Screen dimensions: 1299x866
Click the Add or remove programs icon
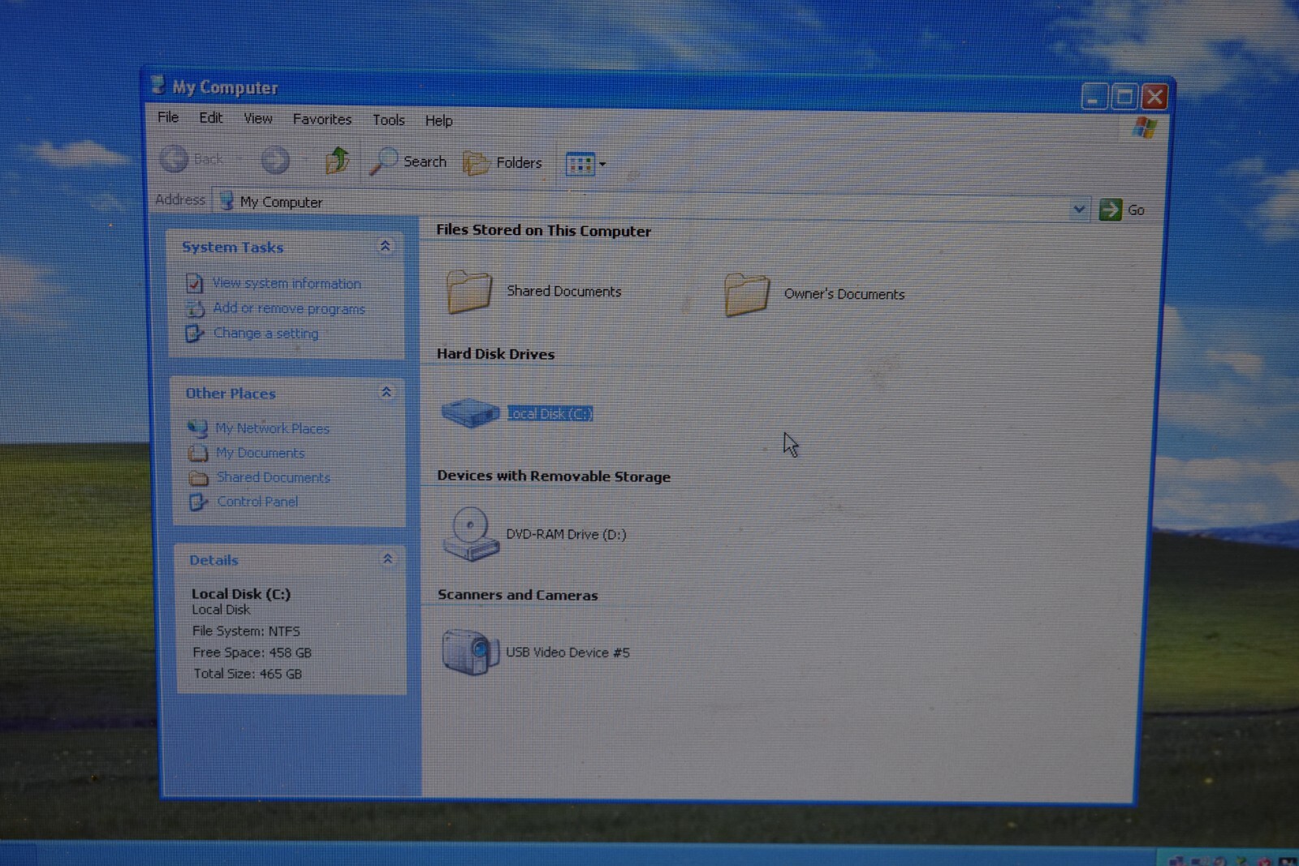(195, 308)
